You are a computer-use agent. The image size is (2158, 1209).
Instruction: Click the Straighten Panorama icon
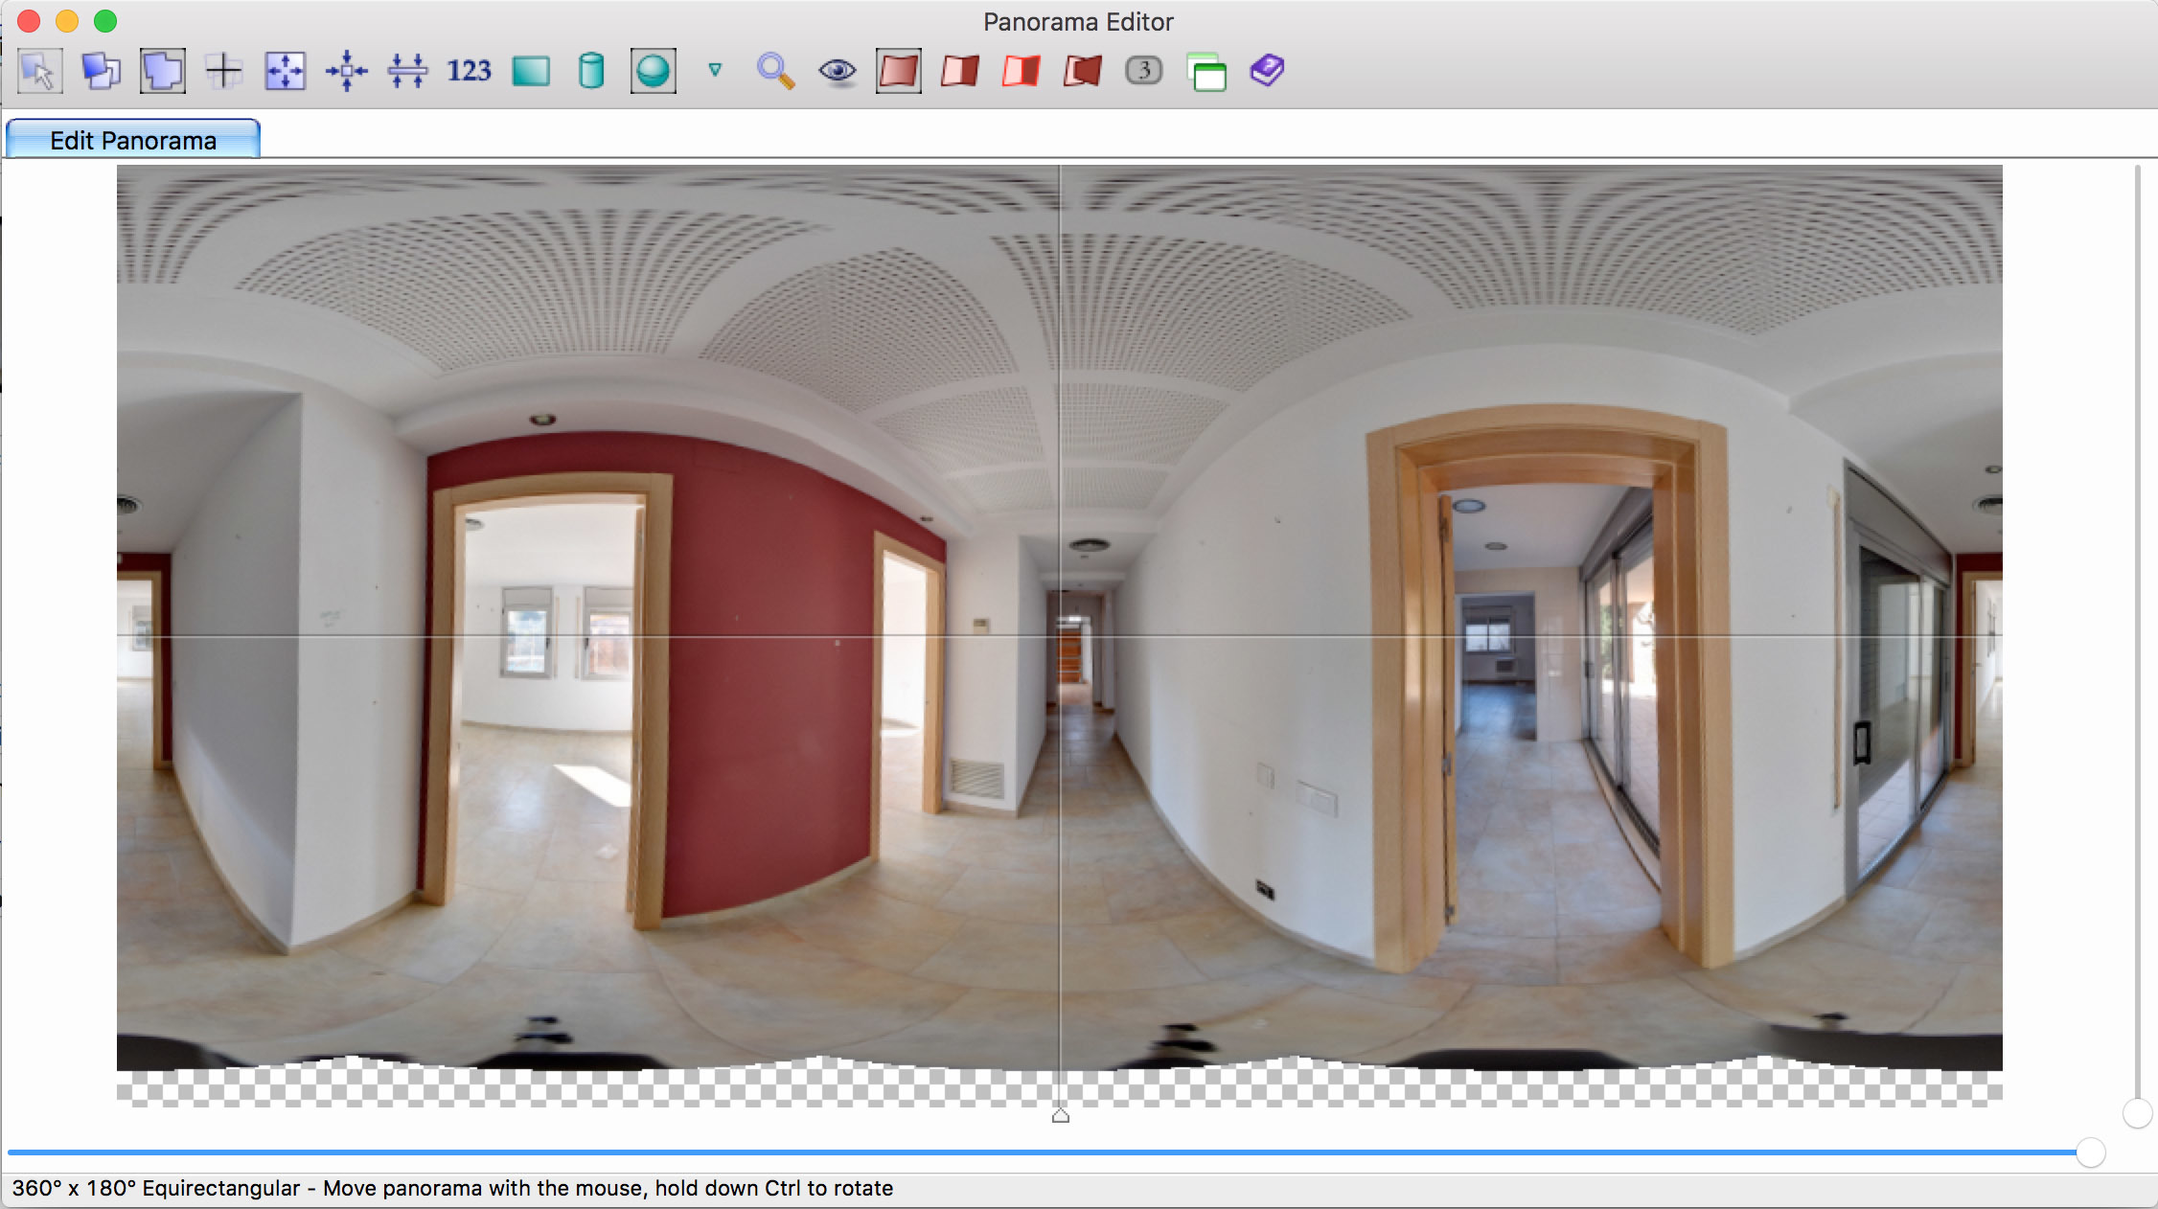coord(407,71)
